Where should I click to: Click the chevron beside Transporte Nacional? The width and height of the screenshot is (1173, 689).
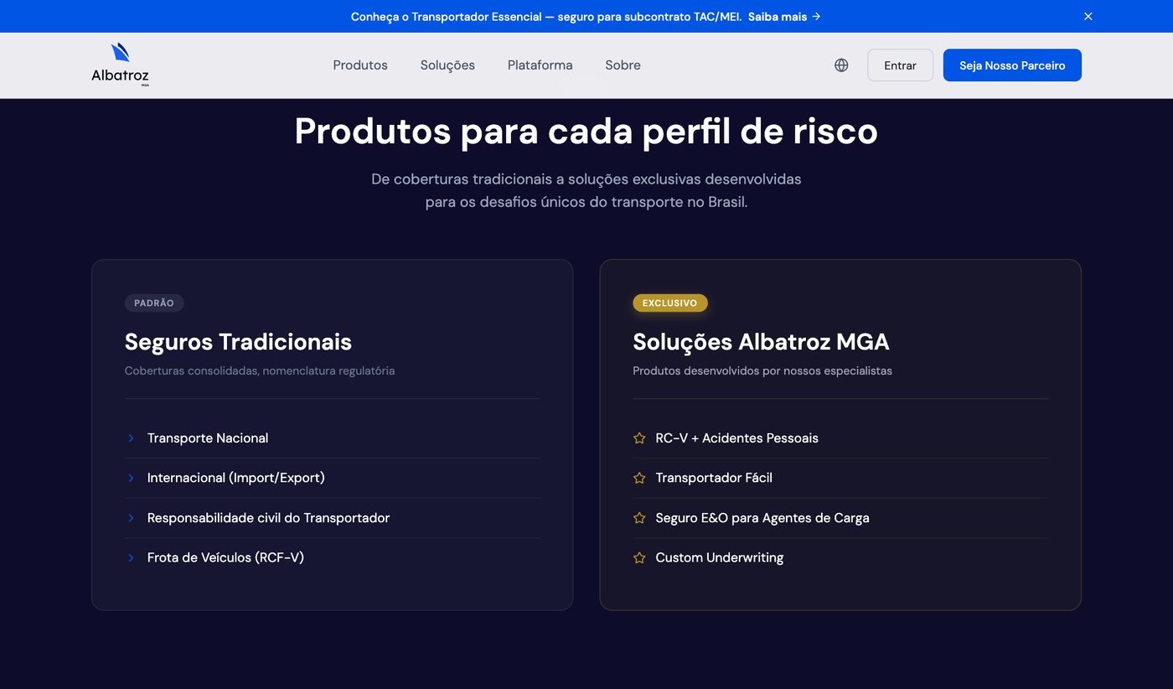(x=131, y=438)
